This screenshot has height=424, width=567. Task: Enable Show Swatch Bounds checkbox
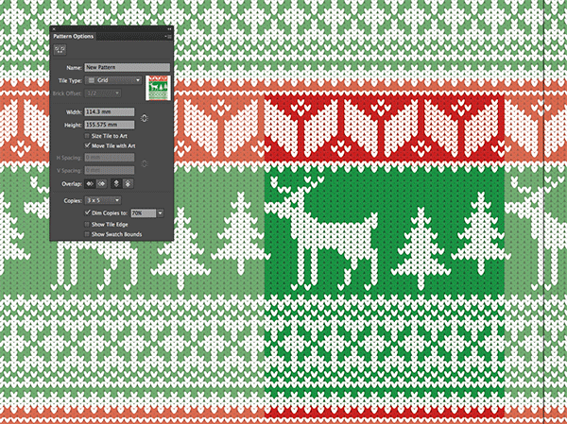[x=87, y=234]
